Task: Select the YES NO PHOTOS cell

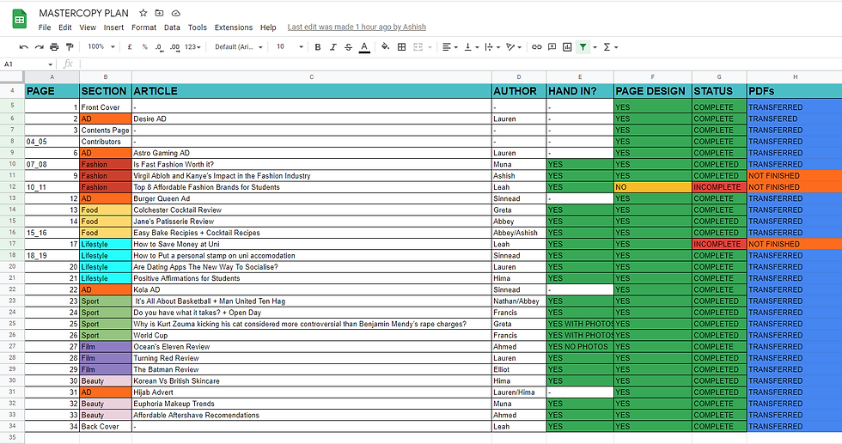Action: pyautogui.click(x=580, y=347)
